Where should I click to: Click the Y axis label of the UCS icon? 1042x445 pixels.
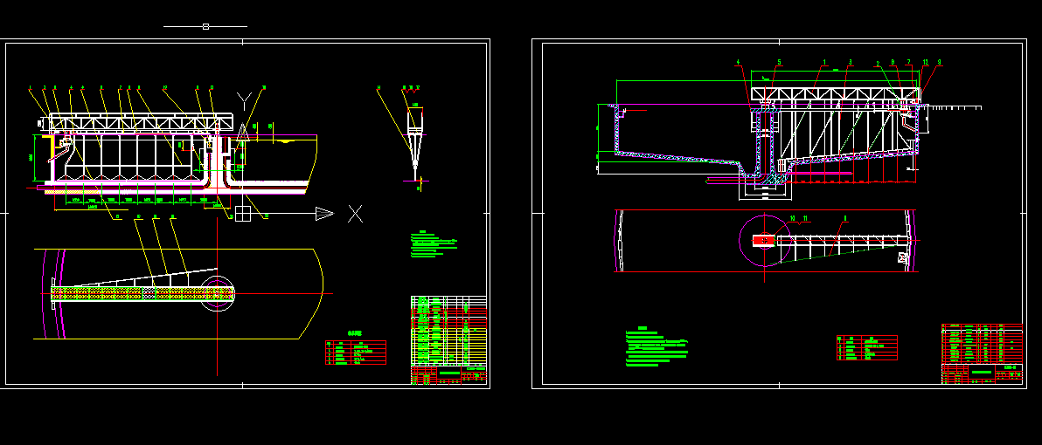tap(244, 101)
